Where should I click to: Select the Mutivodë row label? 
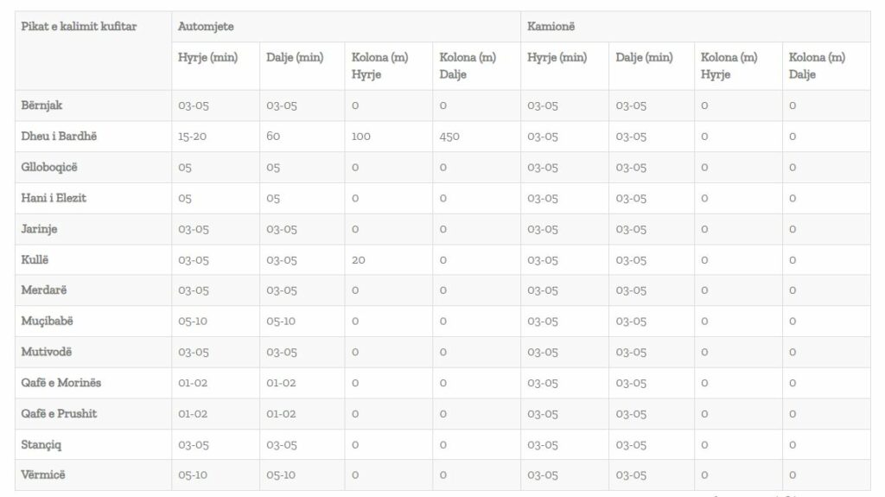[x=47, y=352]
